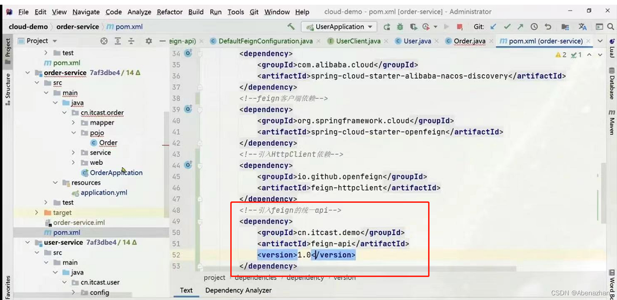The image size is (617, 300).
Task: Toggle the Database tool window
Action: click(611, 83)
